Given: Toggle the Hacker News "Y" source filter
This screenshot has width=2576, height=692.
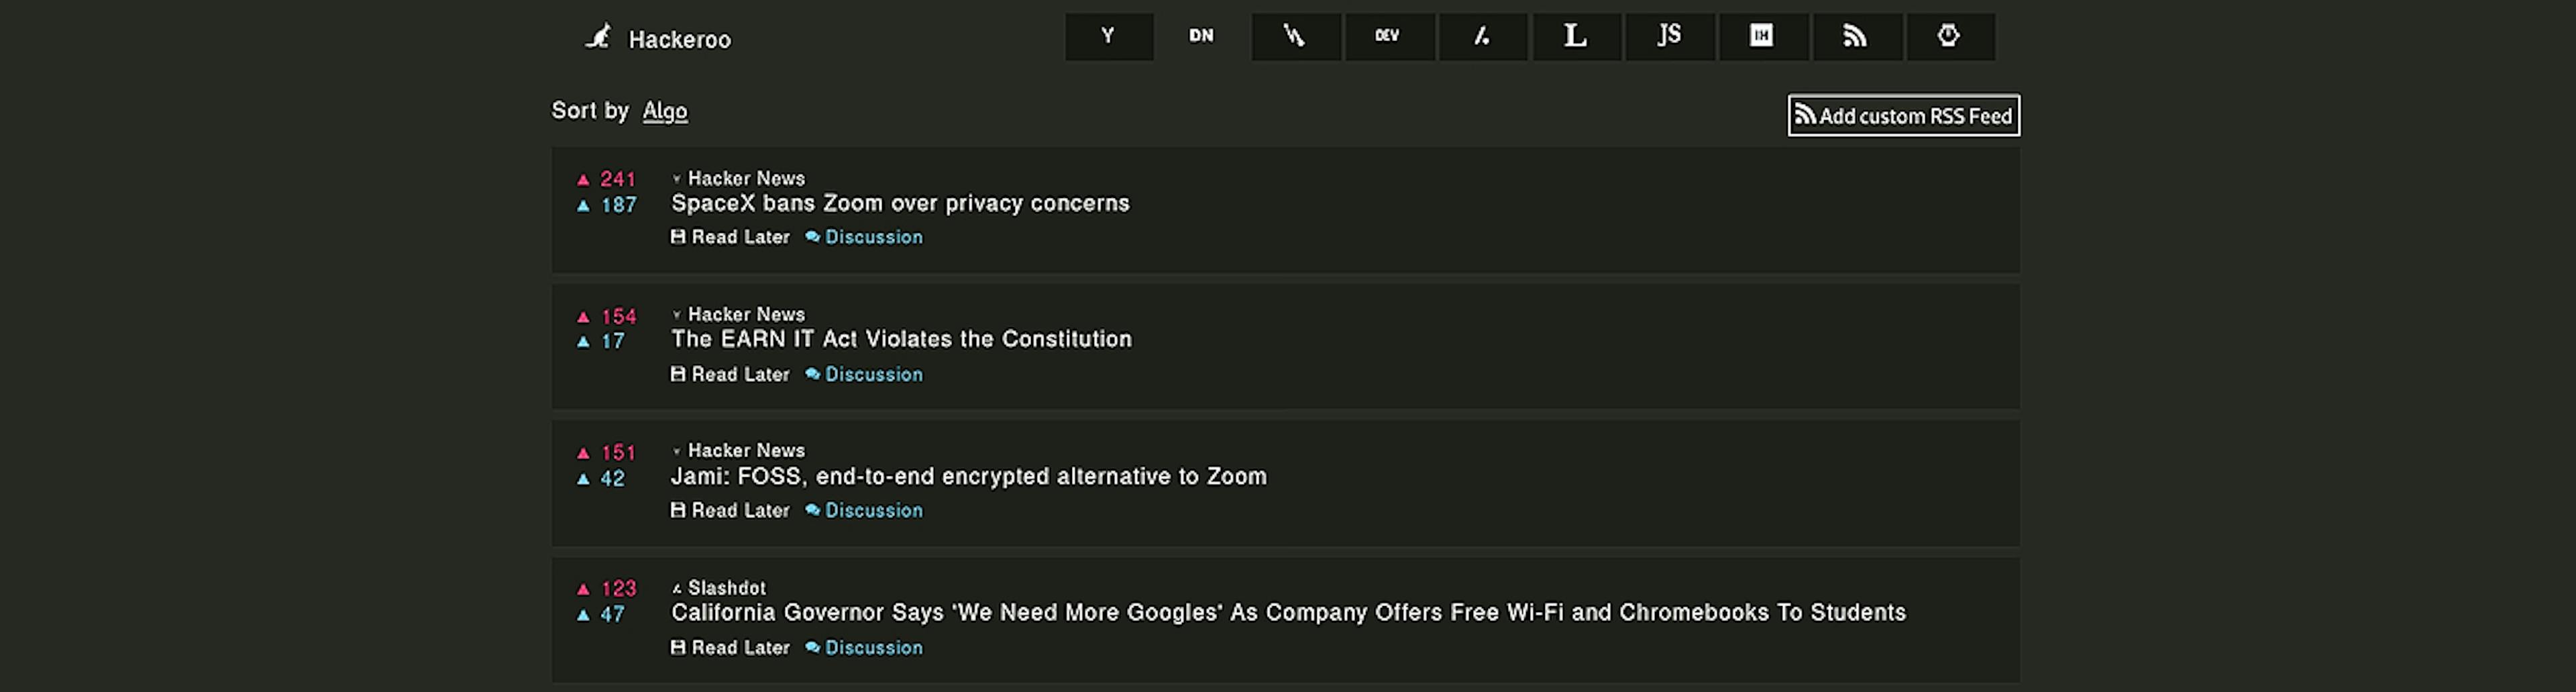Looking at the screenshot, I should (x=1108, y=37).
